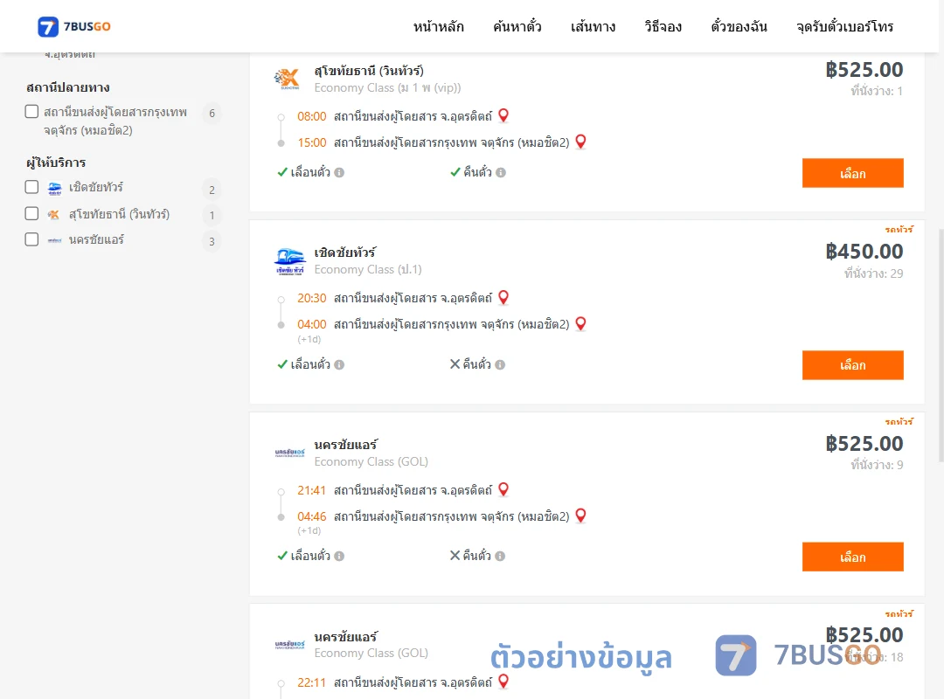The width and height of the screenshot is (944, 699).
Task: Click the ที่นั่งว่าง: 9 seats text
Action: click(877, 465)
